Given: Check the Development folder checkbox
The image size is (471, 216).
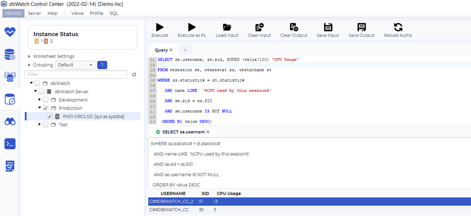Looking at the screenshot, I should click(45, 100).
